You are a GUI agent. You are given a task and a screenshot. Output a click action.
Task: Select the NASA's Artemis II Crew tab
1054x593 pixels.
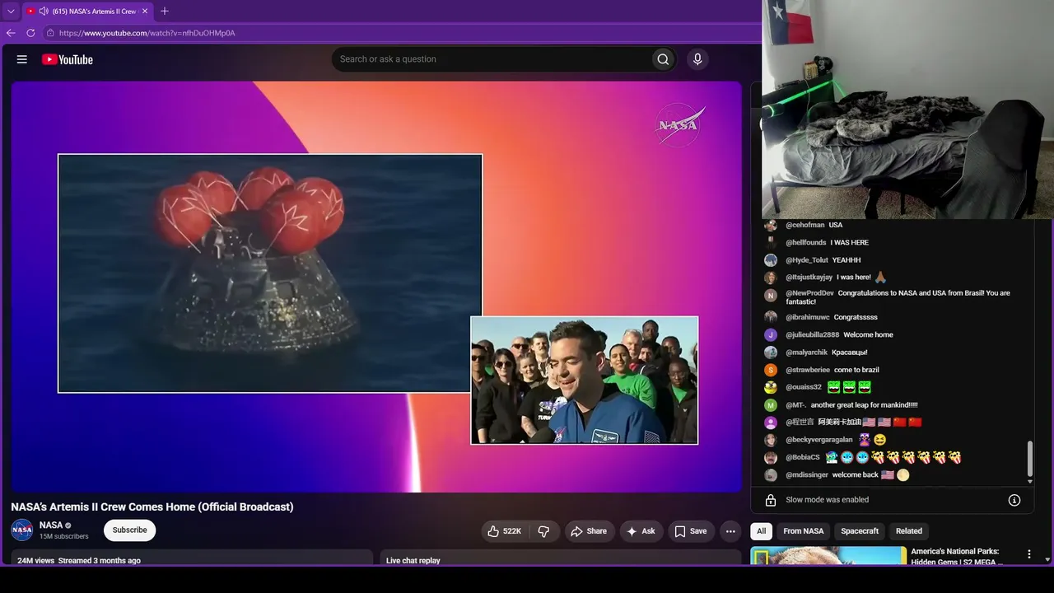point(87,12)
